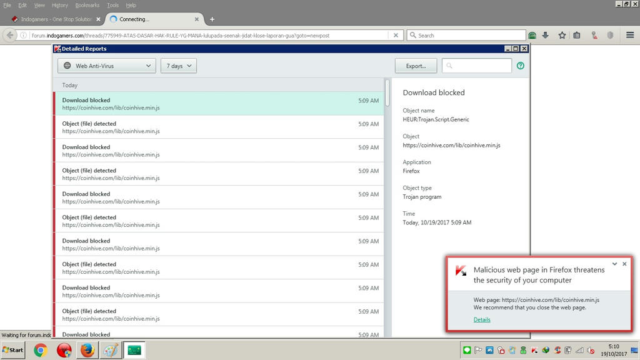
Task: Select the green app taskbar button
Action: coord(134,350)
